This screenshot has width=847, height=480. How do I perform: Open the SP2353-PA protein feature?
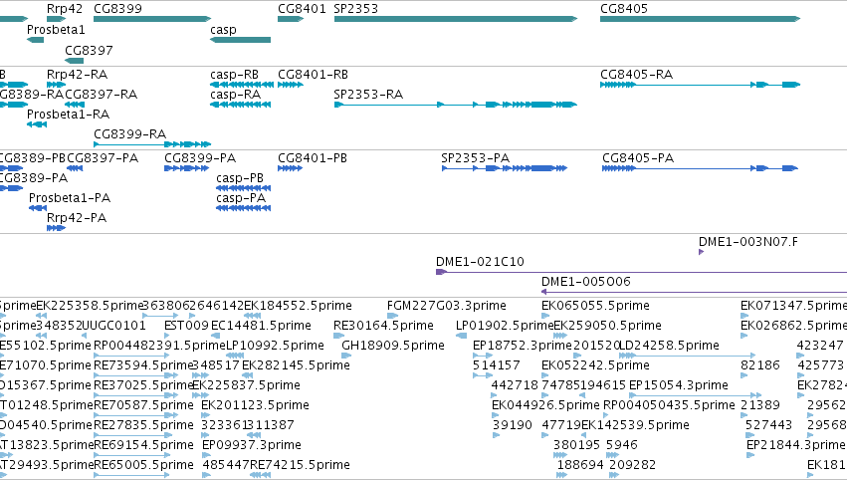coord(476,158)
